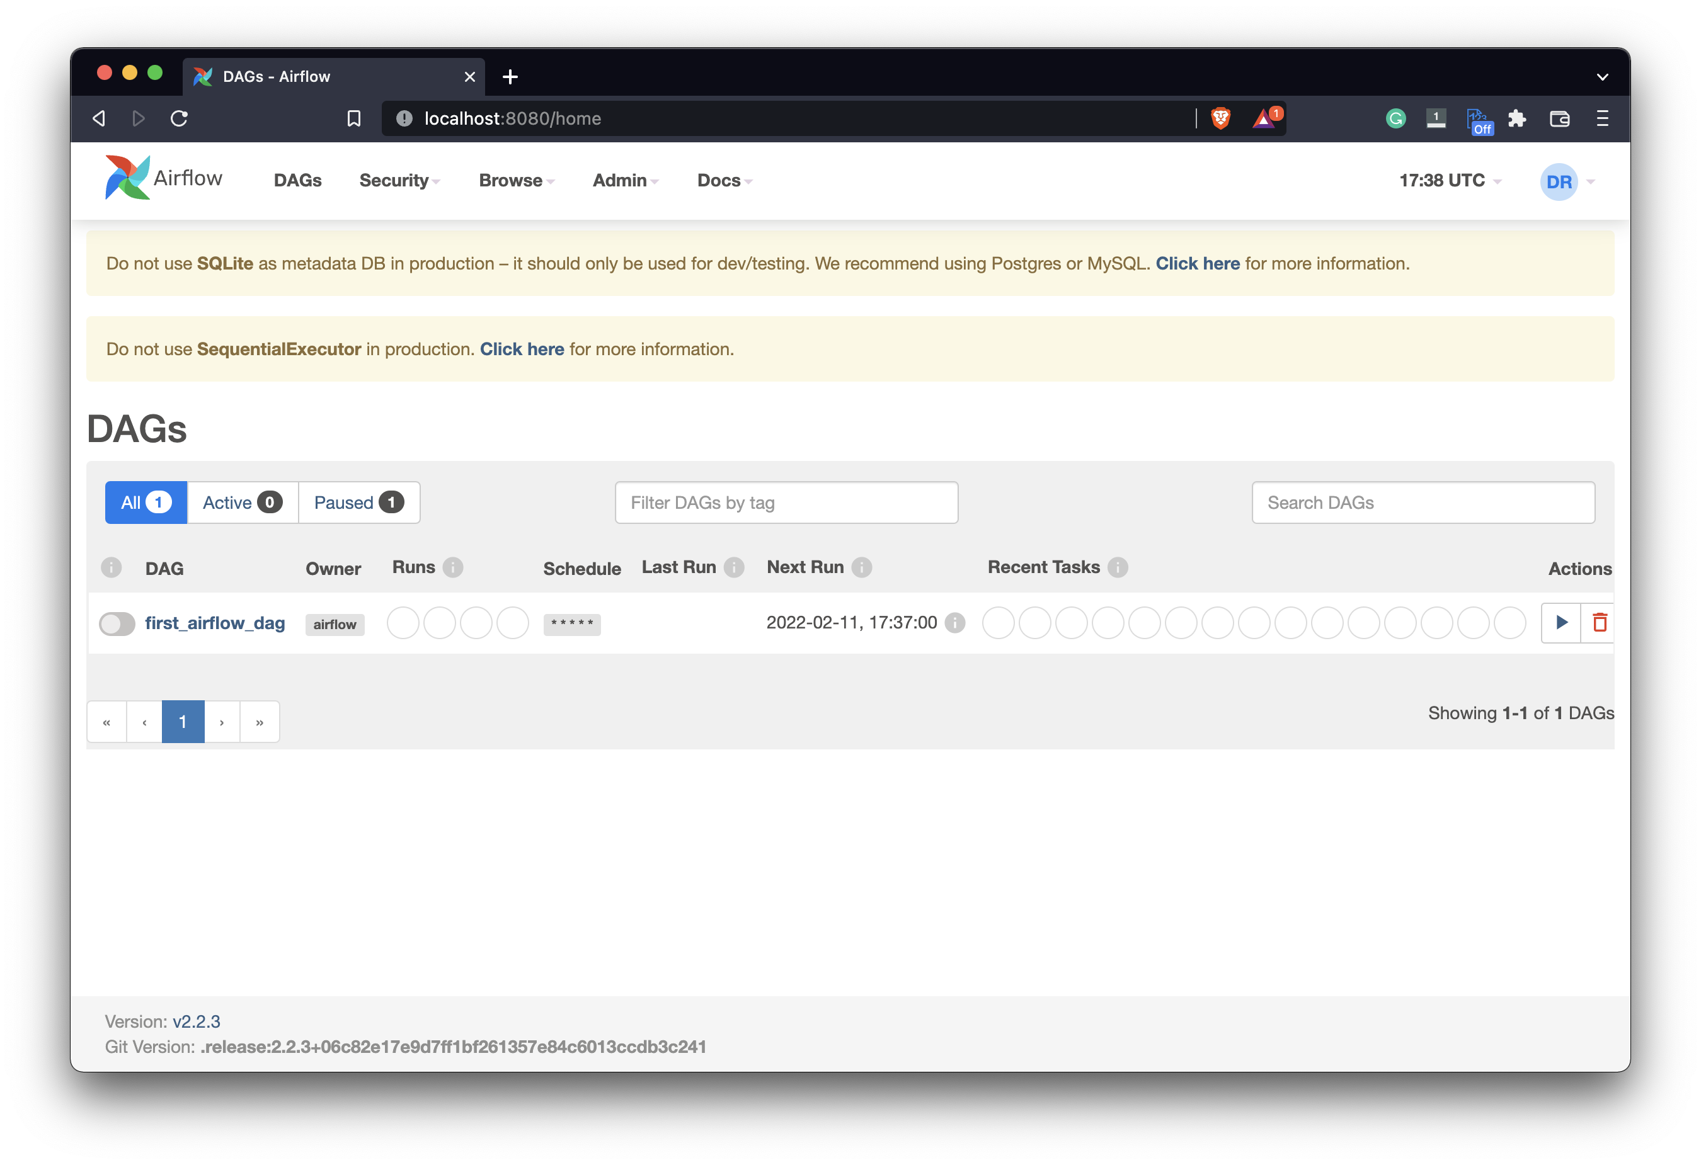Filter DAGs by Active status
Screen dimensions: 1701x1165
(x=241, y=502)
